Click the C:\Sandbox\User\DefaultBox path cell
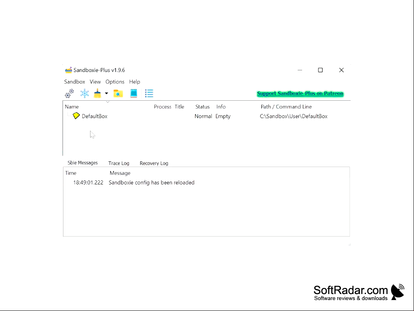414x311 pixels. pos(294,116)
